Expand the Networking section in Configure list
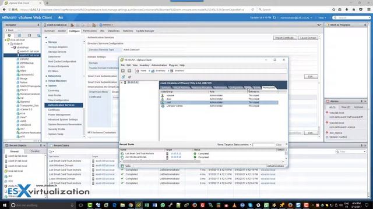Image resolution: width=373 pixels, height=209 pixels. point(47,76)
